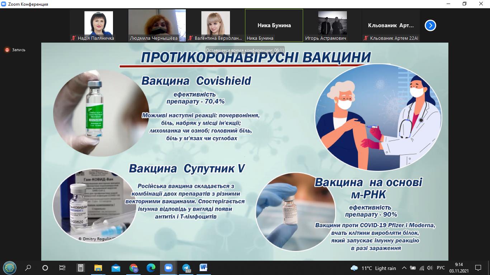The image size is (490, 275).
Task: Open the weather widget showing 11°C
Action: (x=373, y=268)
